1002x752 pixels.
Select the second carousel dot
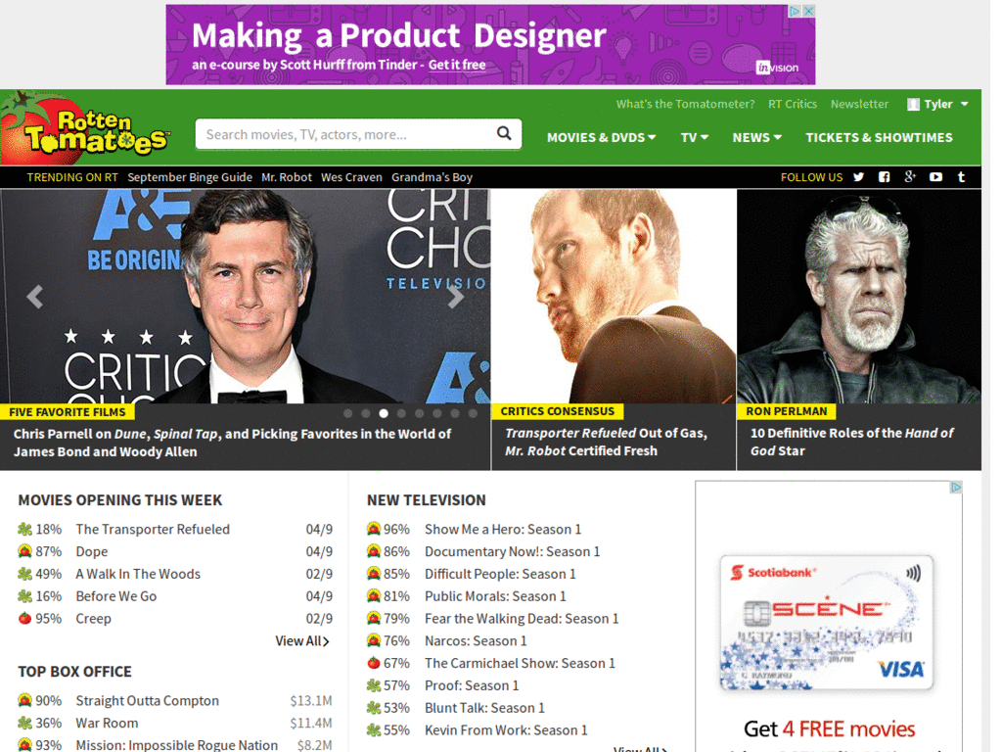tap(366, 414)
